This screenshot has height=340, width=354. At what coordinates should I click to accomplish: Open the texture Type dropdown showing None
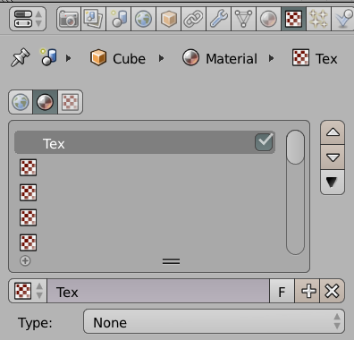point(214,321)
